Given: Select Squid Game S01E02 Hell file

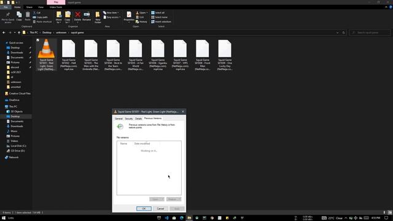Looking at the screenshot, I should [69, 55].
